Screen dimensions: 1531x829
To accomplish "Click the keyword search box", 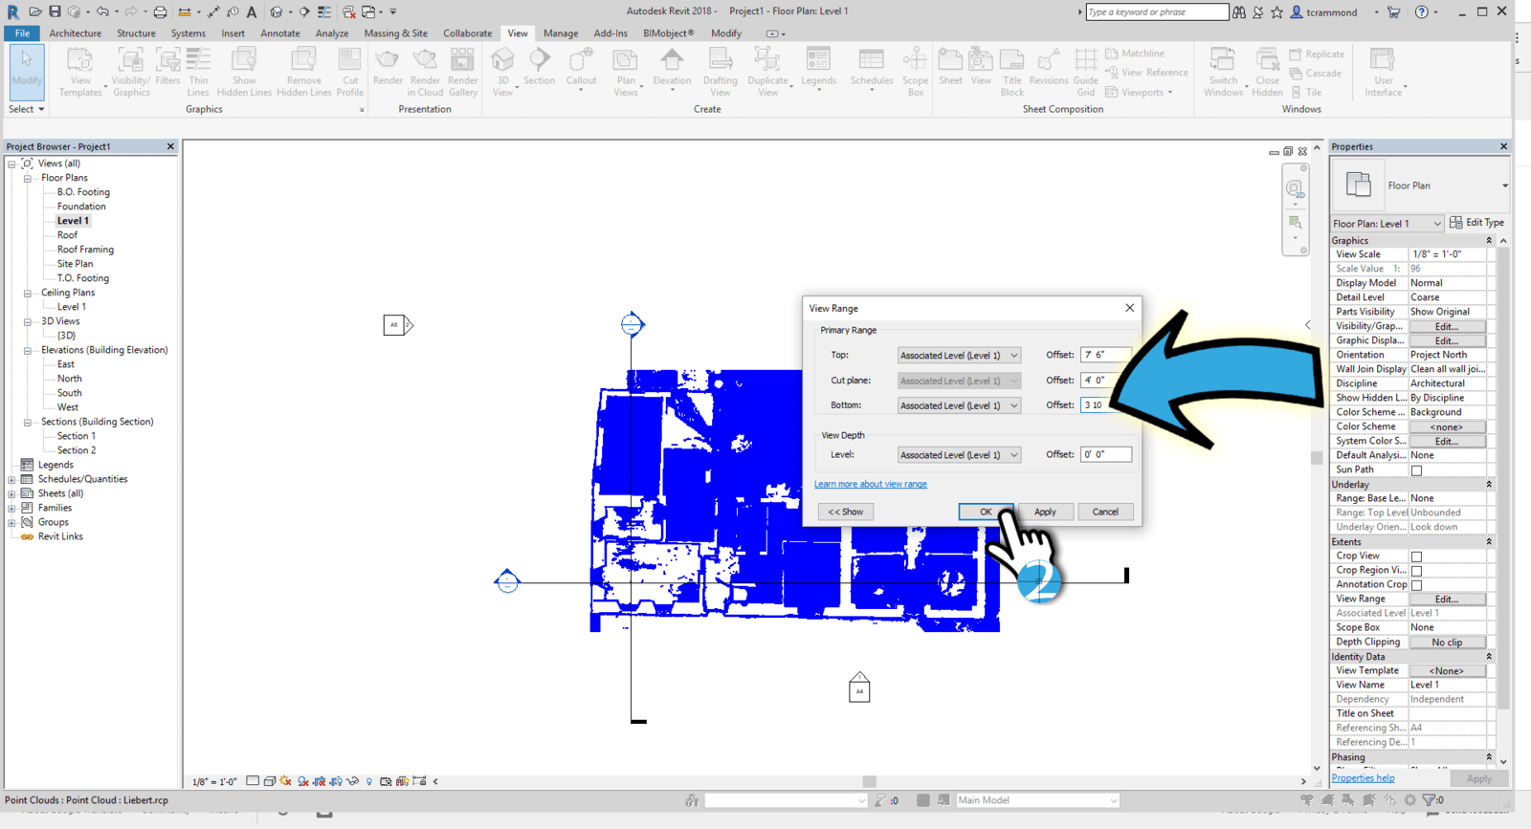I will click(1157, 12).
